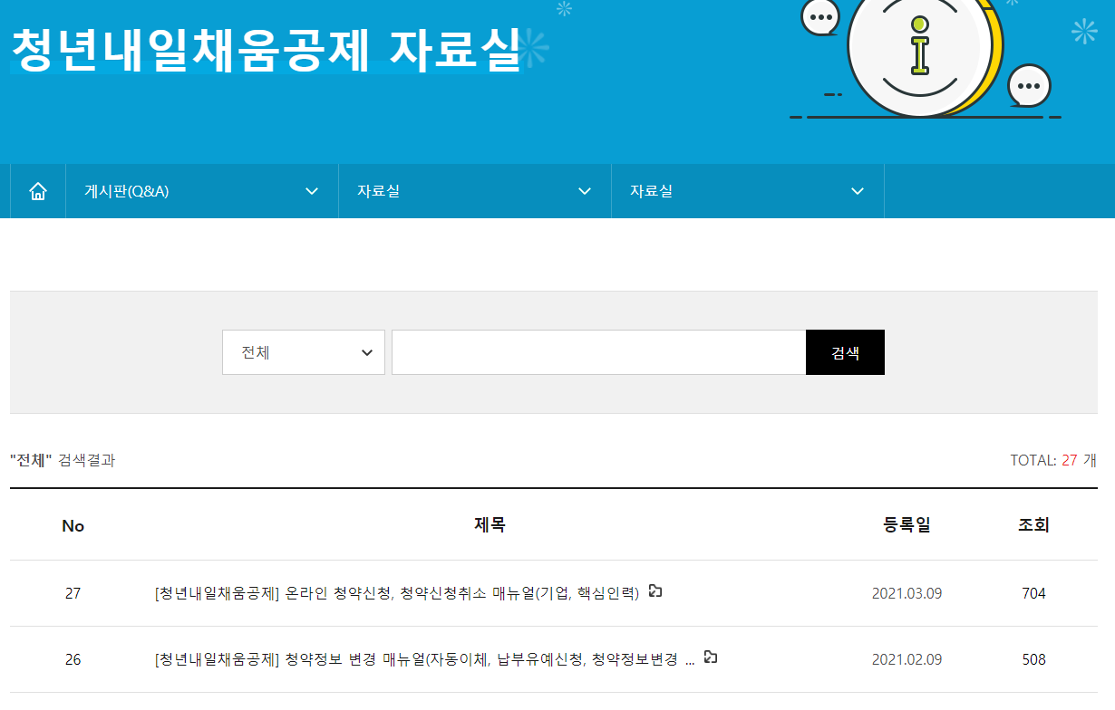Click the "전체" 검색결과 label
The image size is (1115, 710).
point(63,460)
